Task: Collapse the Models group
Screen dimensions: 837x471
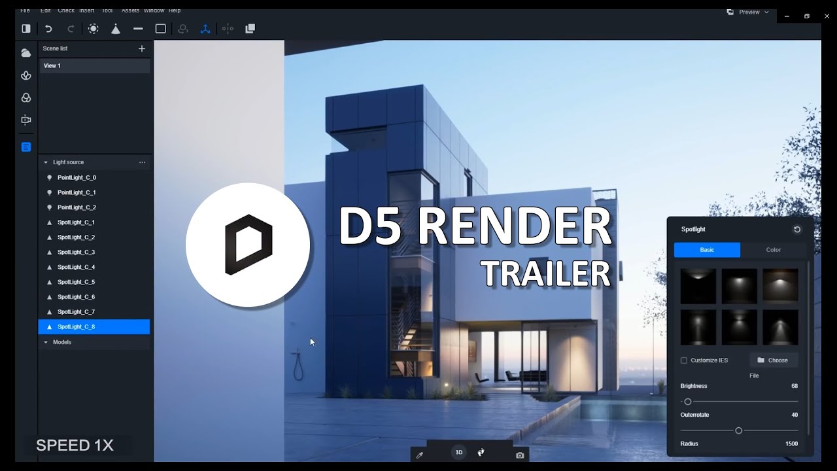Action: click(x=46, y=342)
